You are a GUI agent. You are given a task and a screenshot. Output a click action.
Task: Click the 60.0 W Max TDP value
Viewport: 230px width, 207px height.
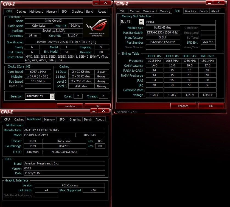tap(75, 26)
